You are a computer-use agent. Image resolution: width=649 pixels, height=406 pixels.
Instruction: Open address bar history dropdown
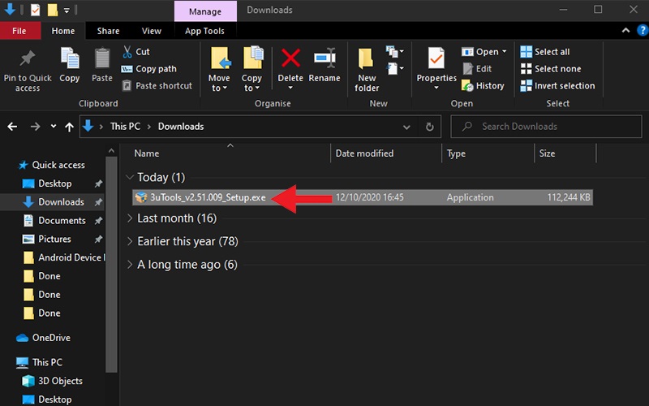[x=406, y=127]
